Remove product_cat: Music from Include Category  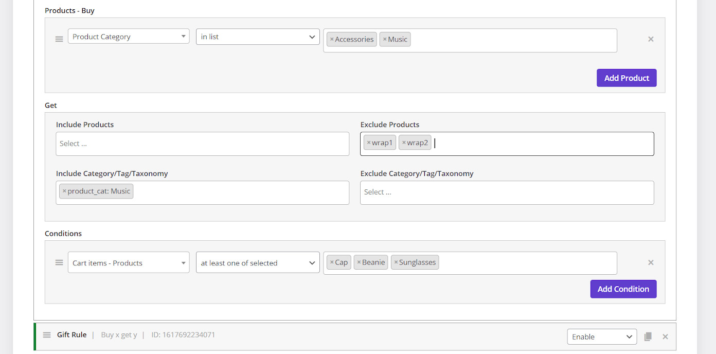coord(64,191)
